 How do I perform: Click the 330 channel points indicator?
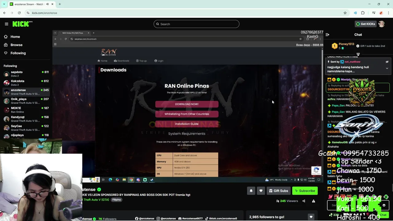[334, 215]
